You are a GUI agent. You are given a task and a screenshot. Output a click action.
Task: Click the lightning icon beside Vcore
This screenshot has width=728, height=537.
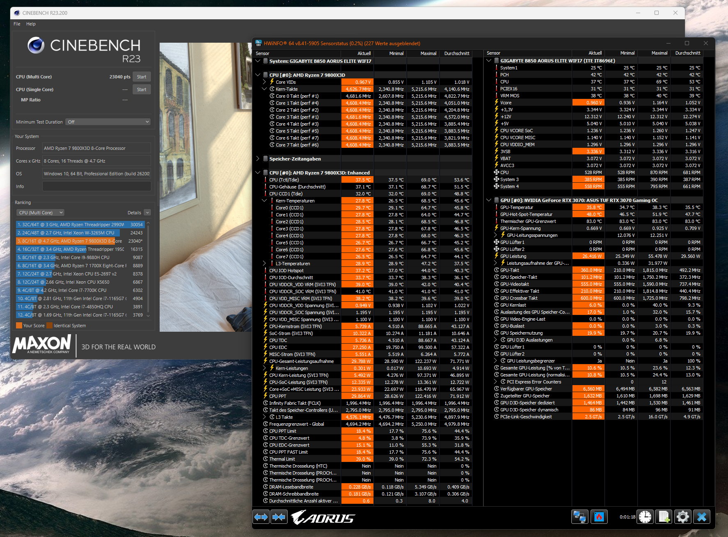497,103
